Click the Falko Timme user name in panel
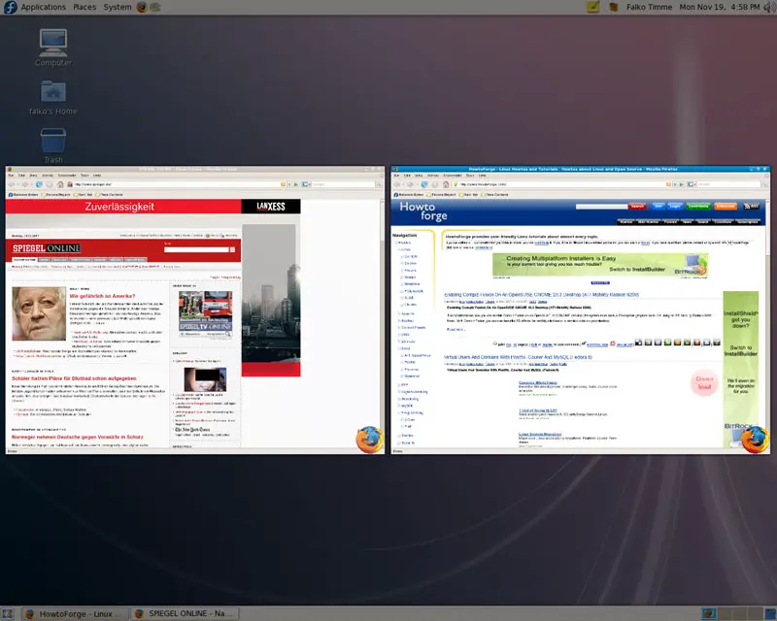This screenshot has height=621, width=777. 649,7
